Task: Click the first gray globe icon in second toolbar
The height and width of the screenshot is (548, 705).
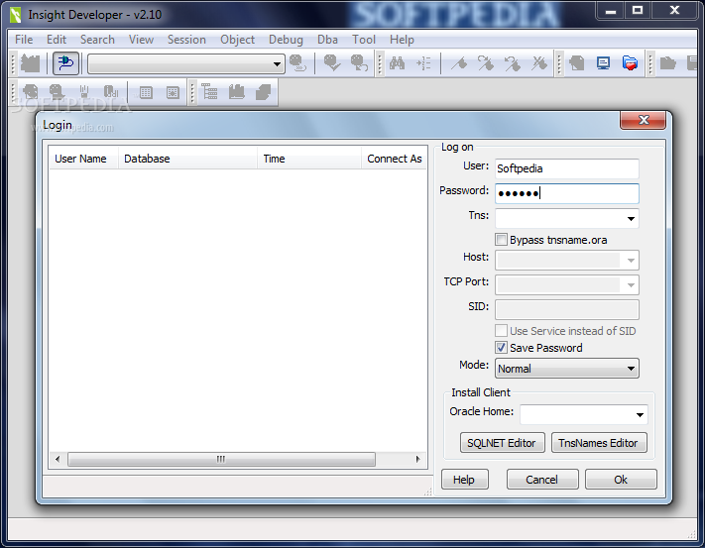Action: (x=31, y=92)
